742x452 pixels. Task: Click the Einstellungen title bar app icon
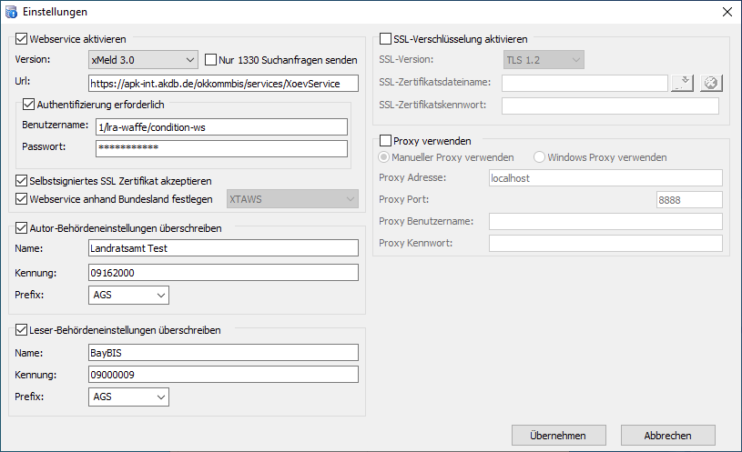tap(11, 12)
